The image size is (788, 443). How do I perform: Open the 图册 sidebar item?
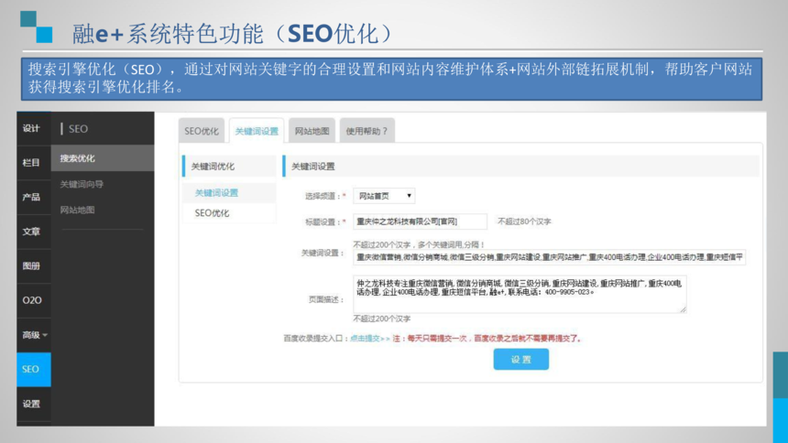click(32, 266)
